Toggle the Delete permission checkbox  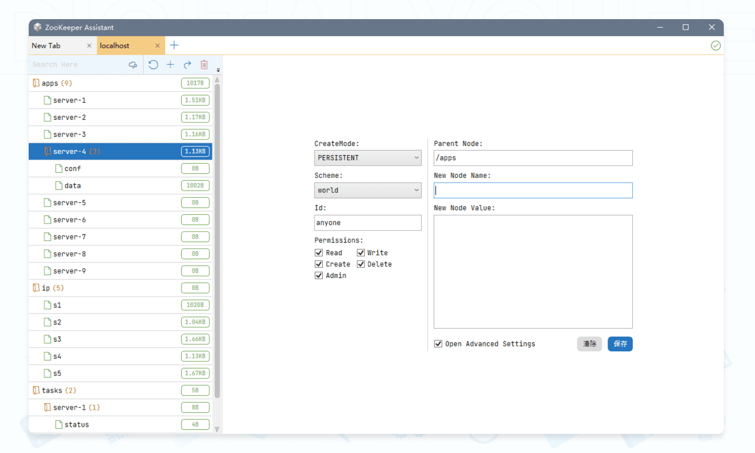tap(361, 264)
